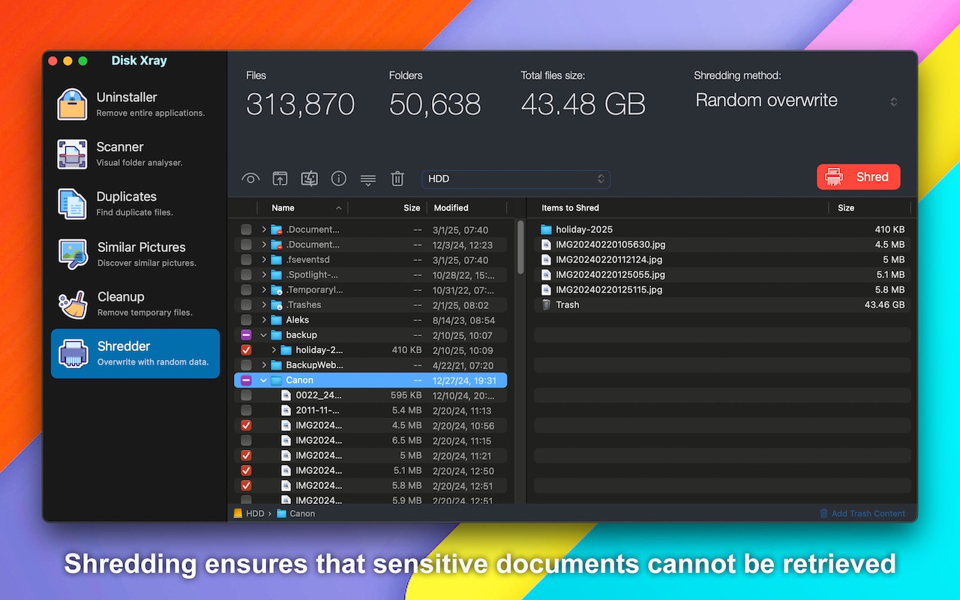The image size is (960, 600).
Task: Click the Add Trash Content link
Action: click(x=862, y=514)
